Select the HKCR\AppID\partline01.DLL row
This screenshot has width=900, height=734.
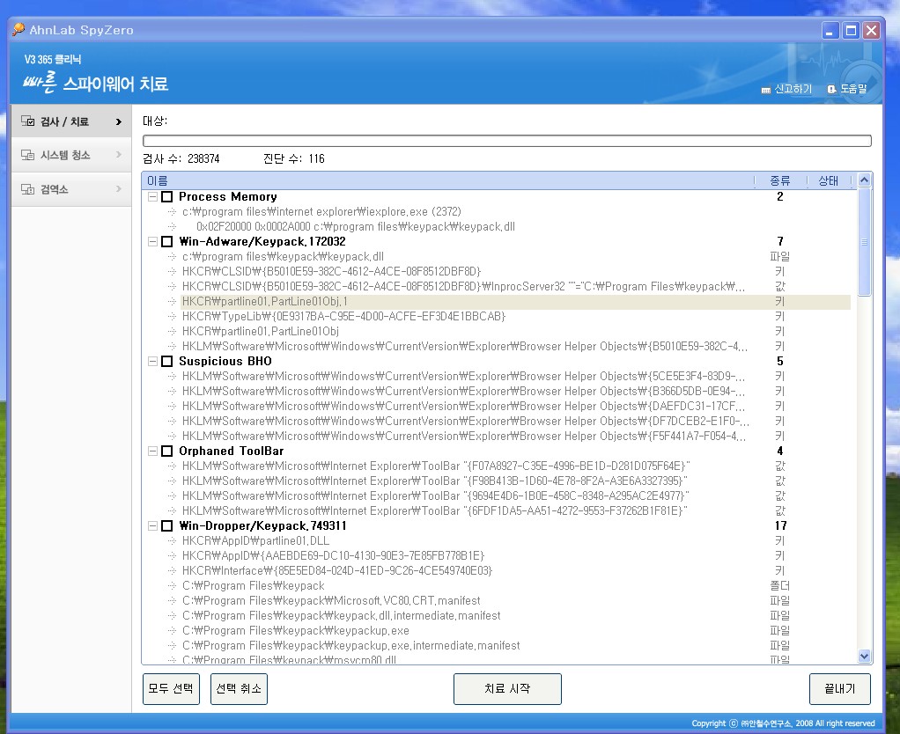pyautogui.click(x=515, y=540)
